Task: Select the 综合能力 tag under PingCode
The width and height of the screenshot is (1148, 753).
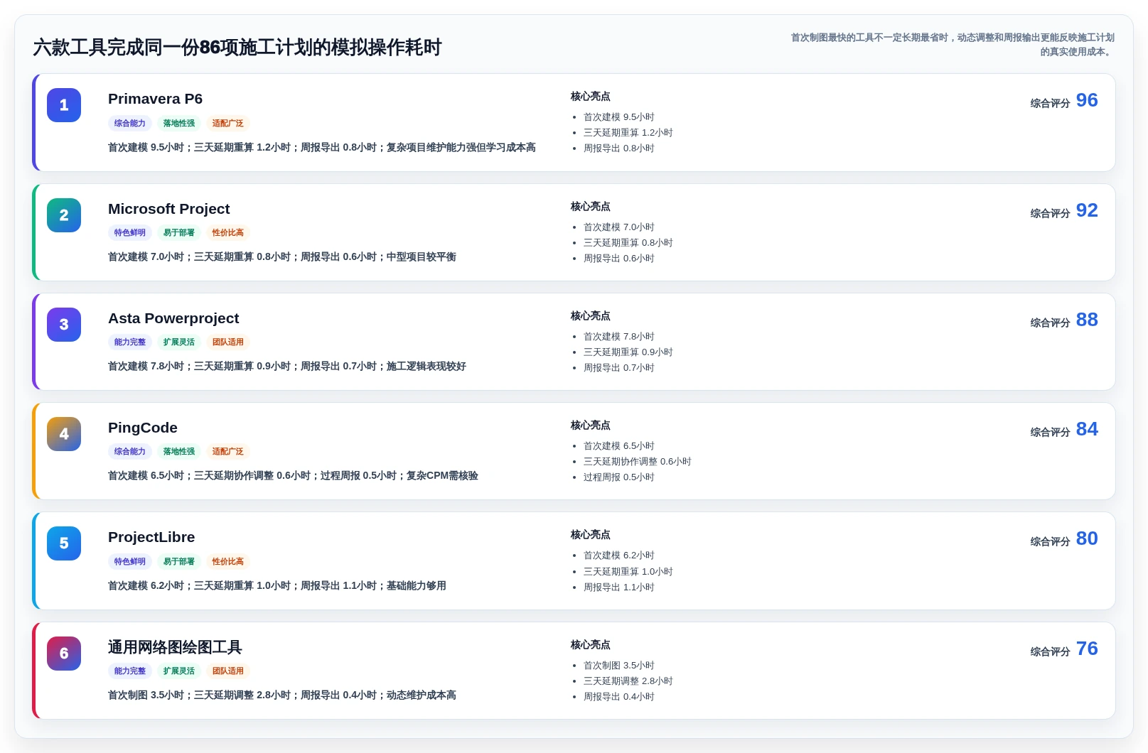Action: coord(130,451)
